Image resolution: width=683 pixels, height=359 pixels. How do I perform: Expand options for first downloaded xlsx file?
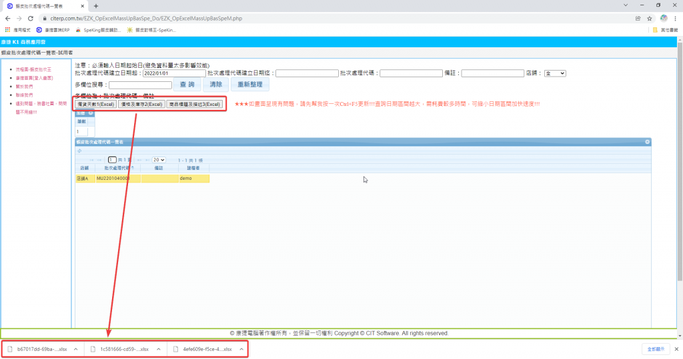[x=75, y=349]
